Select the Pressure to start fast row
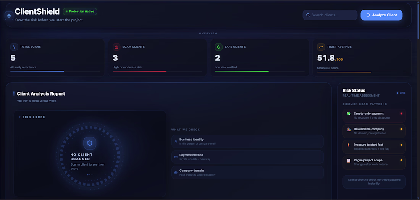This screenshot has height=200, width=420. coord(374,146)
